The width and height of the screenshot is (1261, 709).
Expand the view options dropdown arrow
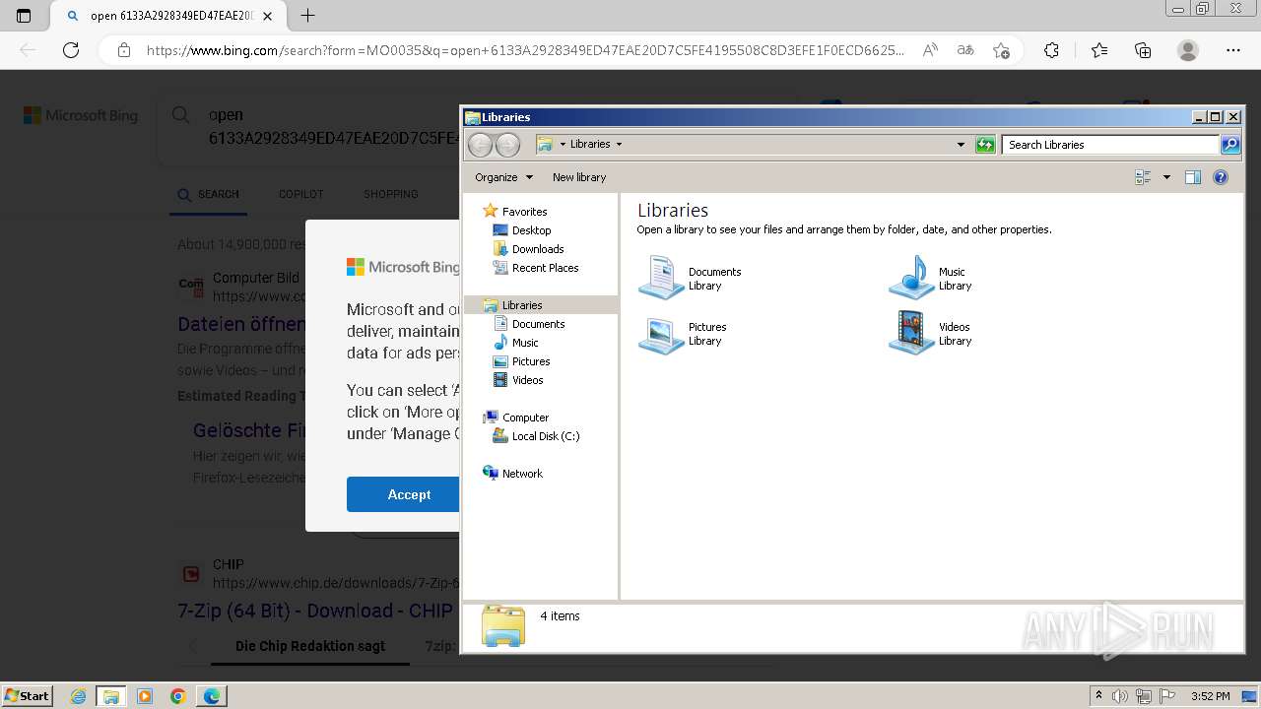[1166, 177]
